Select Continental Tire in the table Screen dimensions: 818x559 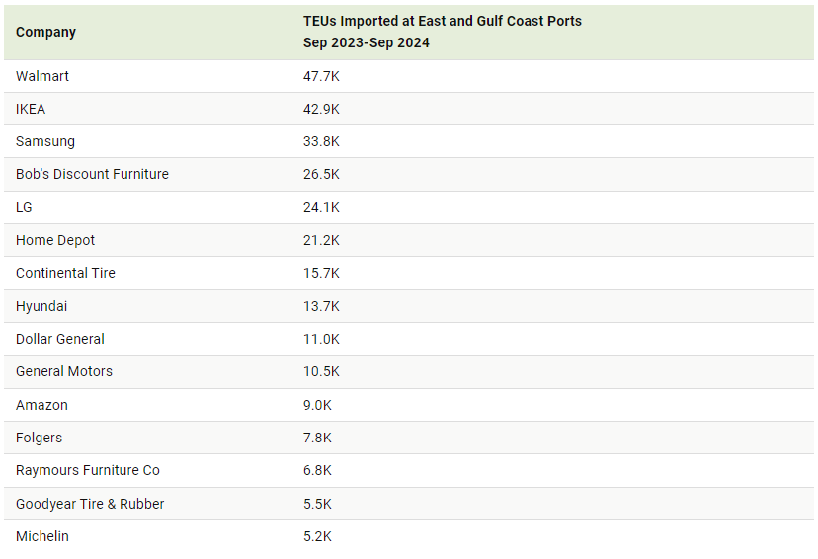(x=65, y=273)
